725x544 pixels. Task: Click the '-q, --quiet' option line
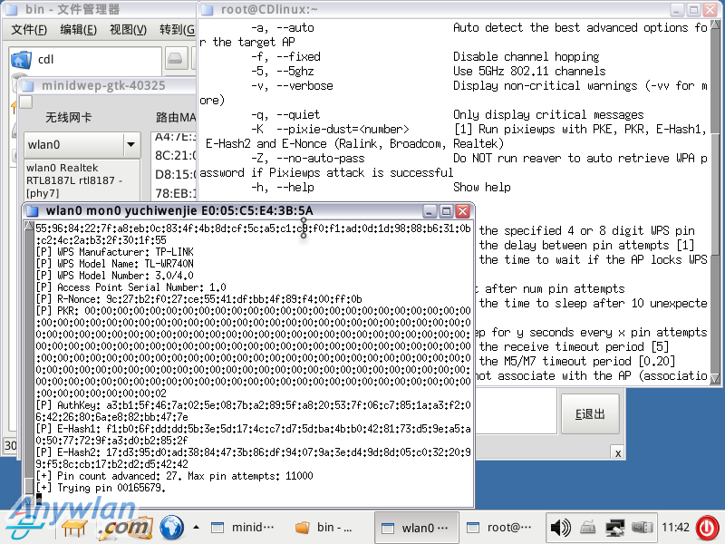point(447,115)
